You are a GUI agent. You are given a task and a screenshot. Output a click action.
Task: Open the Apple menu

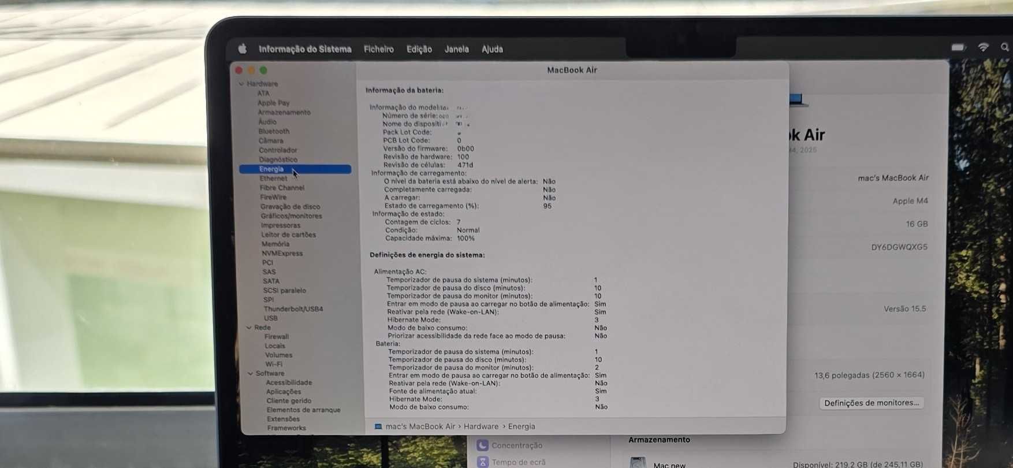(x=242, y=49)
